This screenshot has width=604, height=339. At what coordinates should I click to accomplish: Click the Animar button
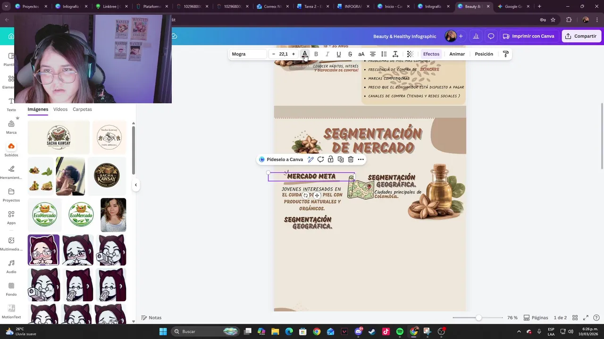click(457, 54)
